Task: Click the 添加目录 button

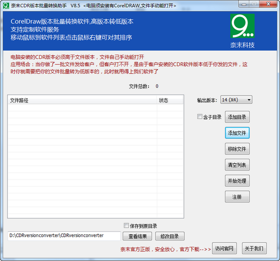Action: point(237,117)
